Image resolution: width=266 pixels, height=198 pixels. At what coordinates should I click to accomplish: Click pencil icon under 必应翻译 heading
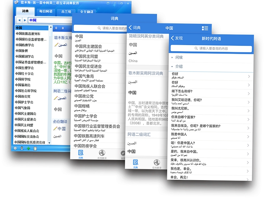[55, 128]
